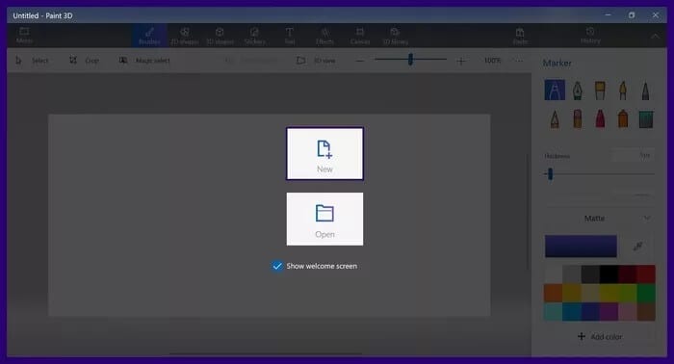Pick the green color swatch
The image size is (674, 364).
[646, 293]
